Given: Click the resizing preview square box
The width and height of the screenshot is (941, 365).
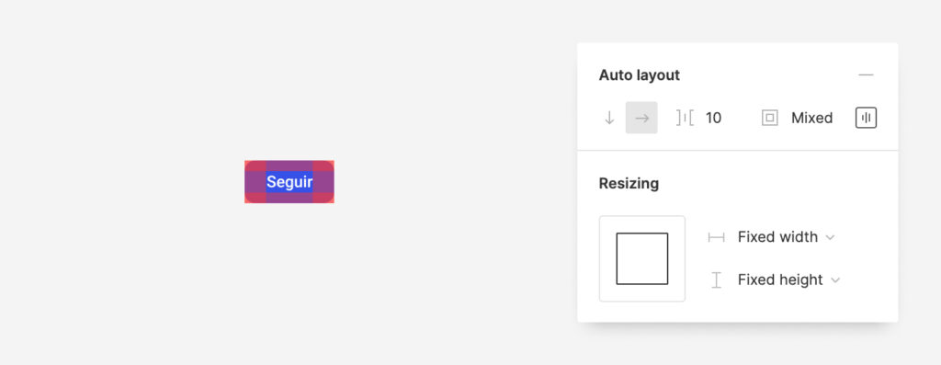Looking at the screenshot, I should pyautogui.click(x=642, y=258).
